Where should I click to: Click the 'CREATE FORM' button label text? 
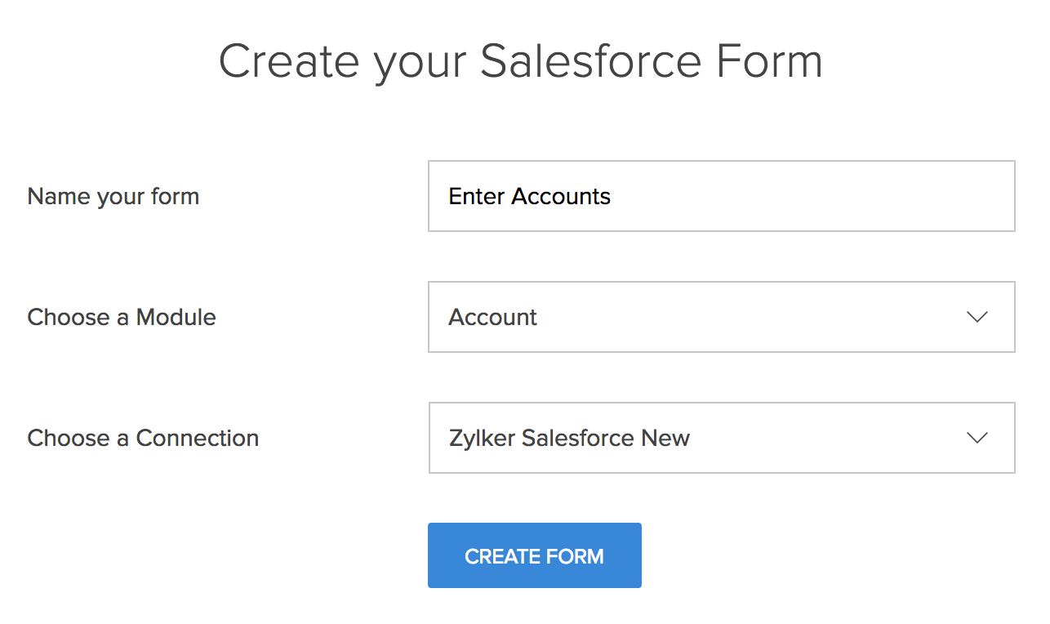(x=534, y=556)
